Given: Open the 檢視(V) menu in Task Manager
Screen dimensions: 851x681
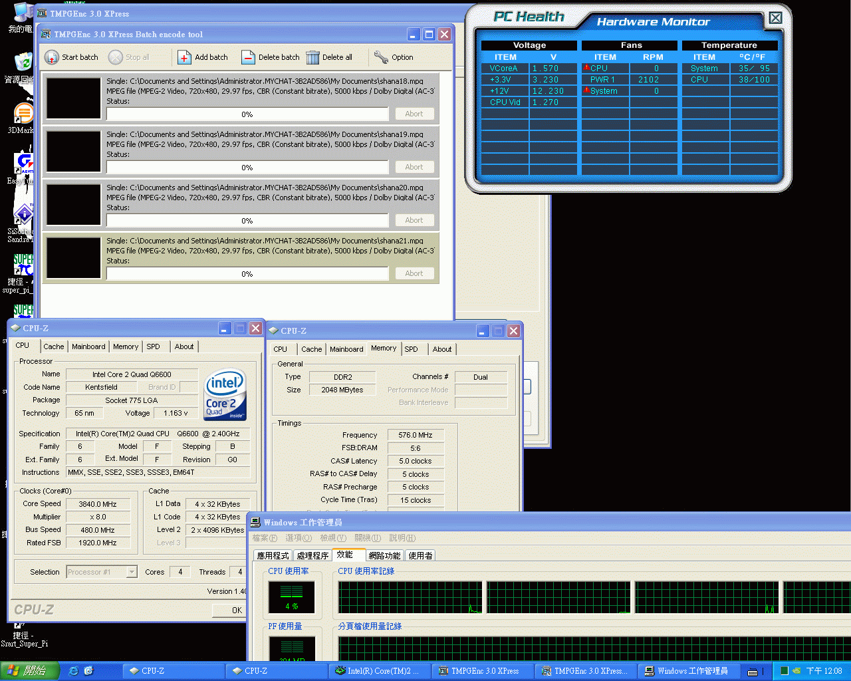Looking at the screenshot, I should pyautogui.click(x=333, y=538).
